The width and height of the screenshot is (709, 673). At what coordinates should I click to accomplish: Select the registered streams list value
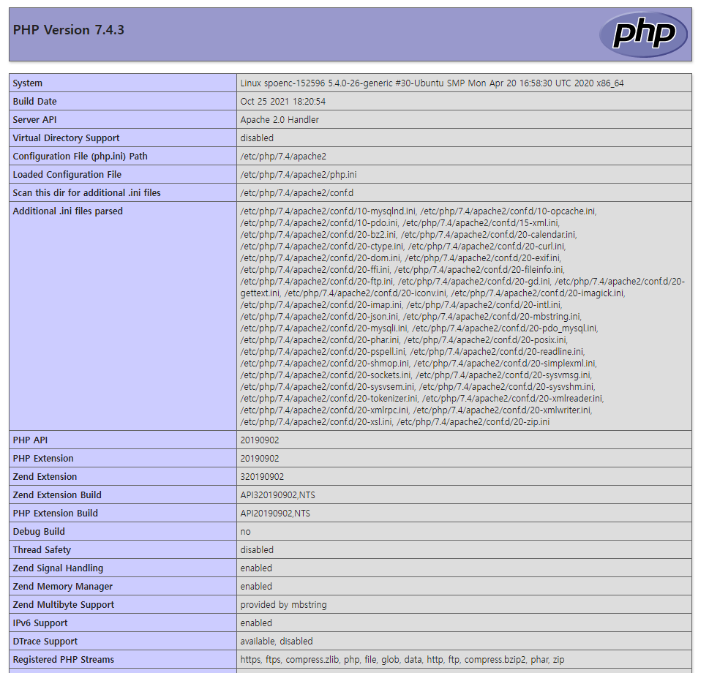coord(402,660)
